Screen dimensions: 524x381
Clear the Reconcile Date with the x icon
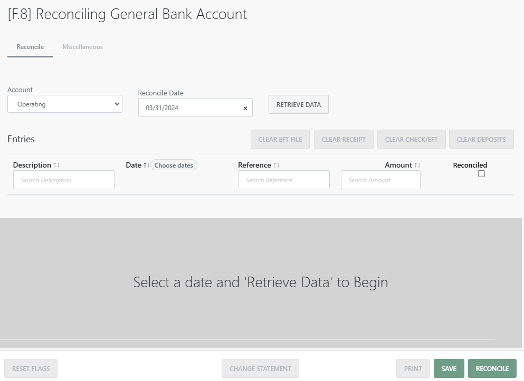[245, 108]
